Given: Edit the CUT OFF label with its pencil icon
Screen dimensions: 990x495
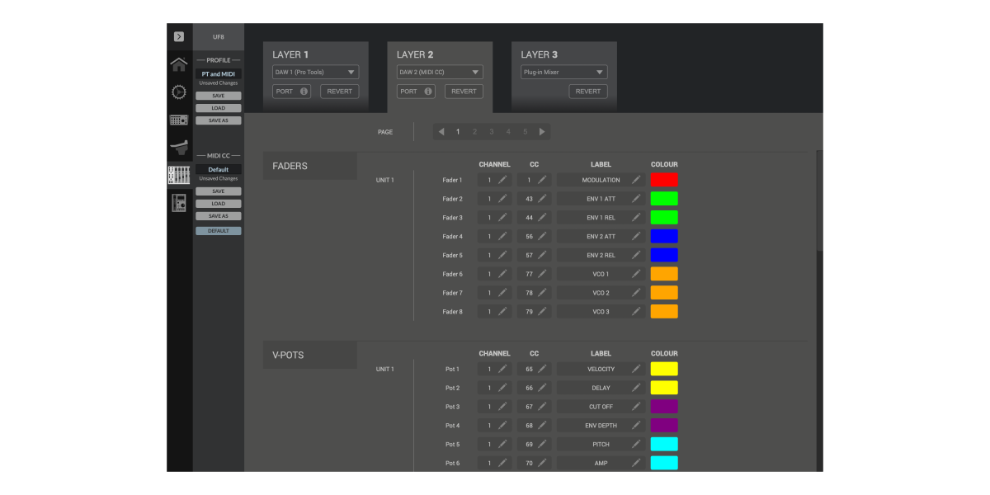Looking at the screenshot, I should click(x=636, y=407).
